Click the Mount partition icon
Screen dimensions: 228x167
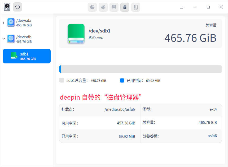114,7
